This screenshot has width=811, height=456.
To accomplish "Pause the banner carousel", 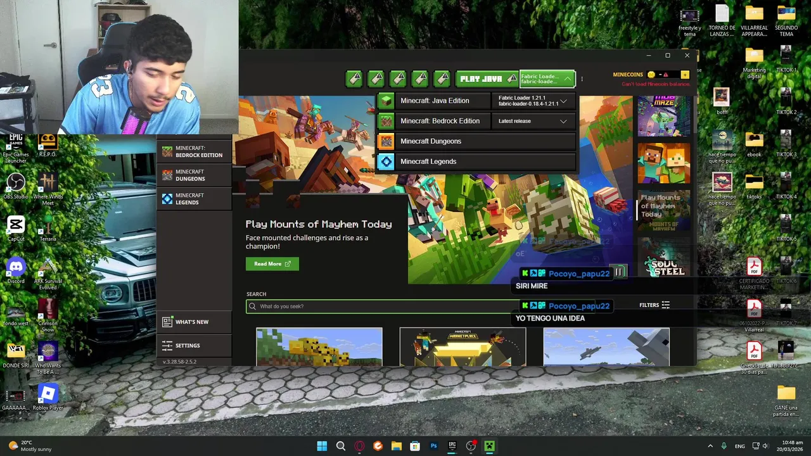I will tap(619, 272).
